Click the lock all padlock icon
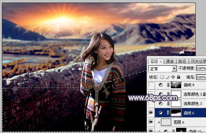206x133 pixels. [179, 77]
